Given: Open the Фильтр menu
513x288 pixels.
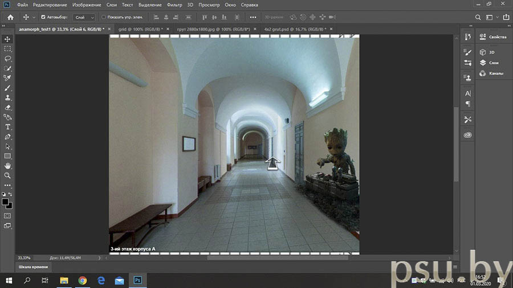Looking at the screenshot, I should point(174,5).
